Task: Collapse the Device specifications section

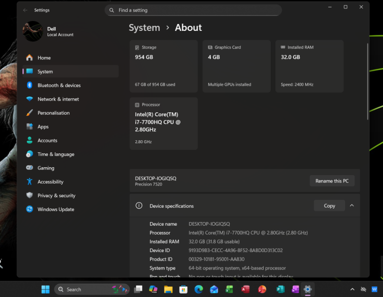Action: [352, 206]
